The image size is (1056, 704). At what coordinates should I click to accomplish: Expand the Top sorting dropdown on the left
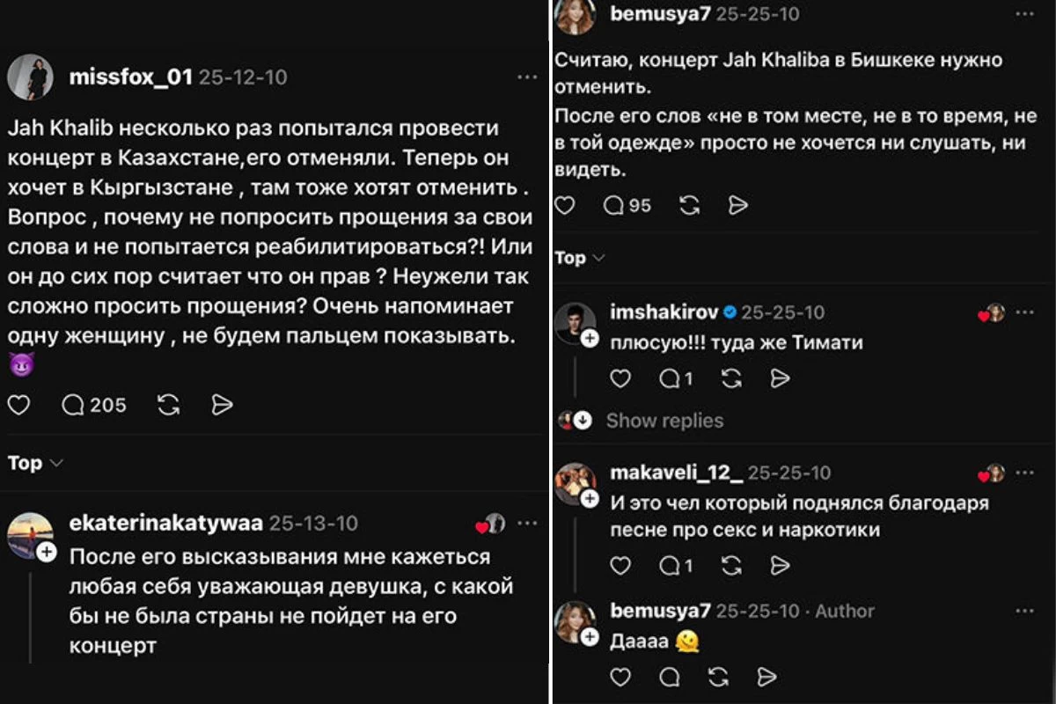point(33,463)
